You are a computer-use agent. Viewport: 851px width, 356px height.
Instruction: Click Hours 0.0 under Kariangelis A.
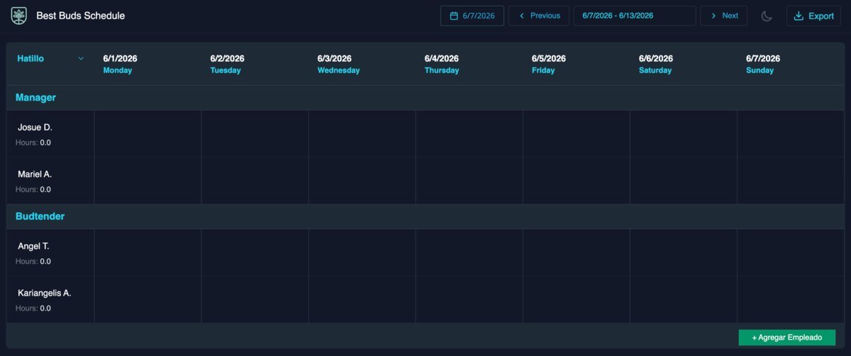click(33, 308)
